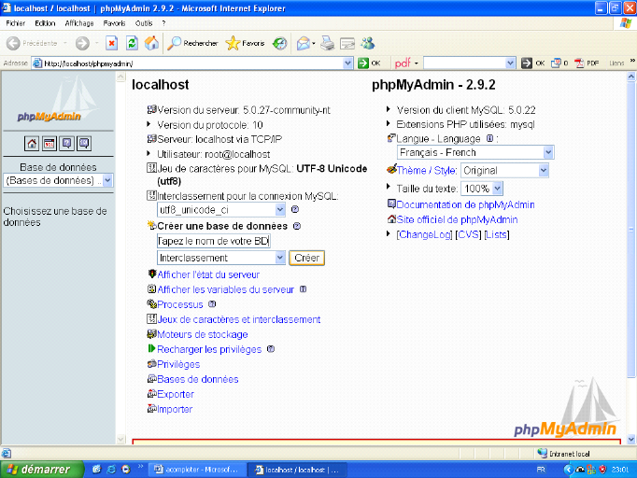
Task: Open the ? help menu
Action: (x=163, y=23)
